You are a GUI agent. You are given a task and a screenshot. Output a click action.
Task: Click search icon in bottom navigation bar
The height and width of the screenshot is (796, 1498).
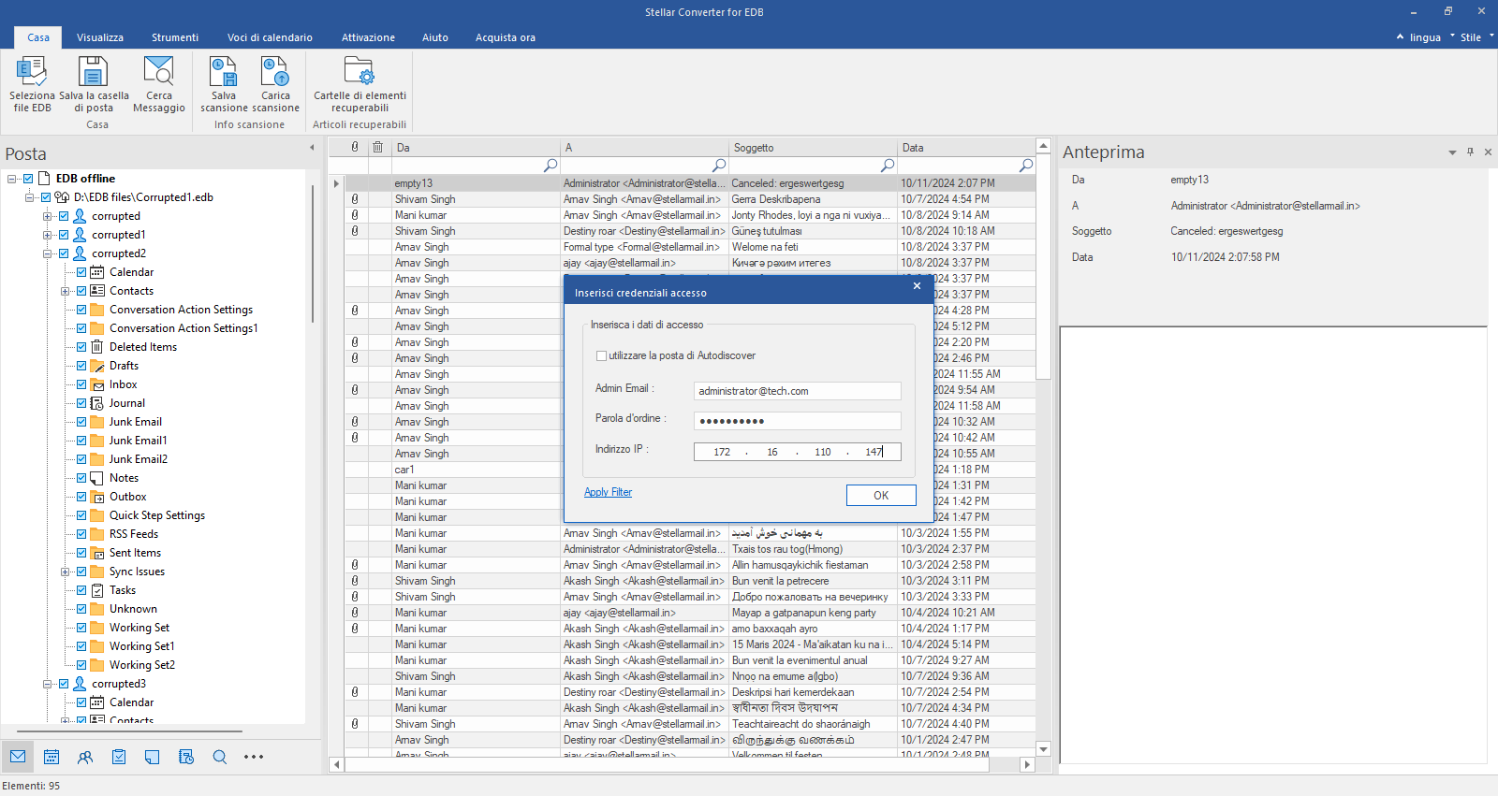click(x=220, y=757)
